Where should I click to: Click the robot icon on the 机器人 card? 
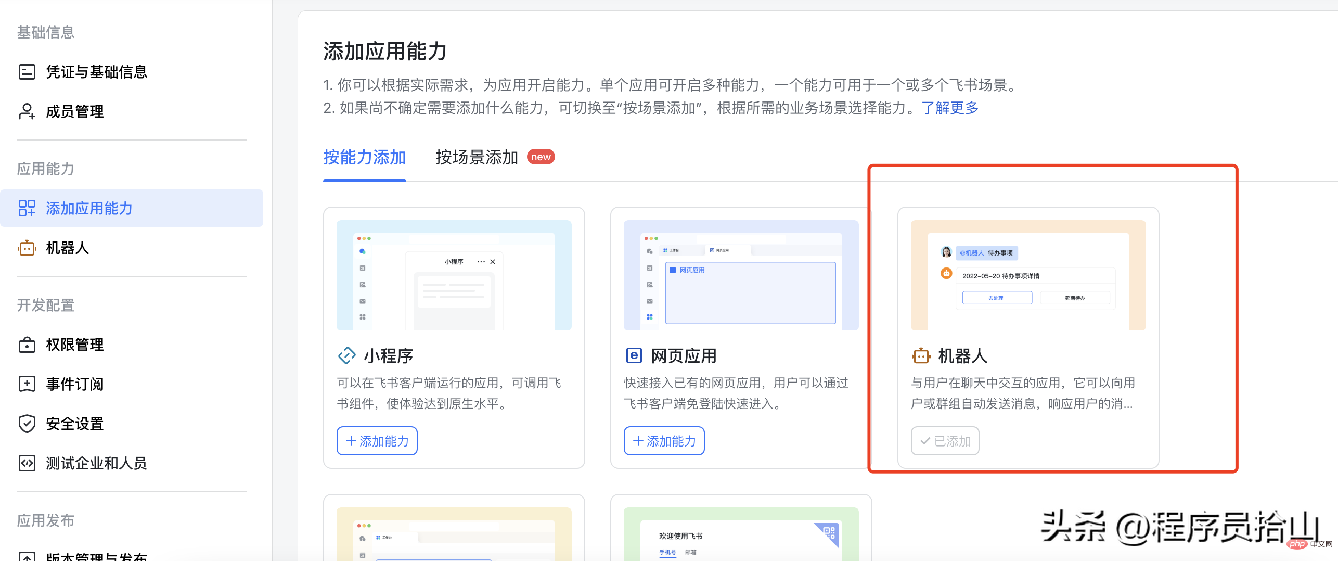tap(920, 355)
